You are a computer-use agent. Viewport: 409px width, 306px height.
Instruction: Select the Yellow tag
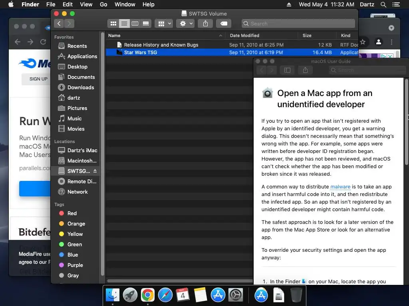click(x=71, y=234)
